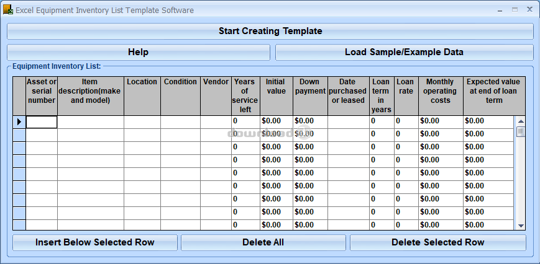Viewport: 540px width, 264px height.
Task: Click the Delete All button
Action: [263, 242]
